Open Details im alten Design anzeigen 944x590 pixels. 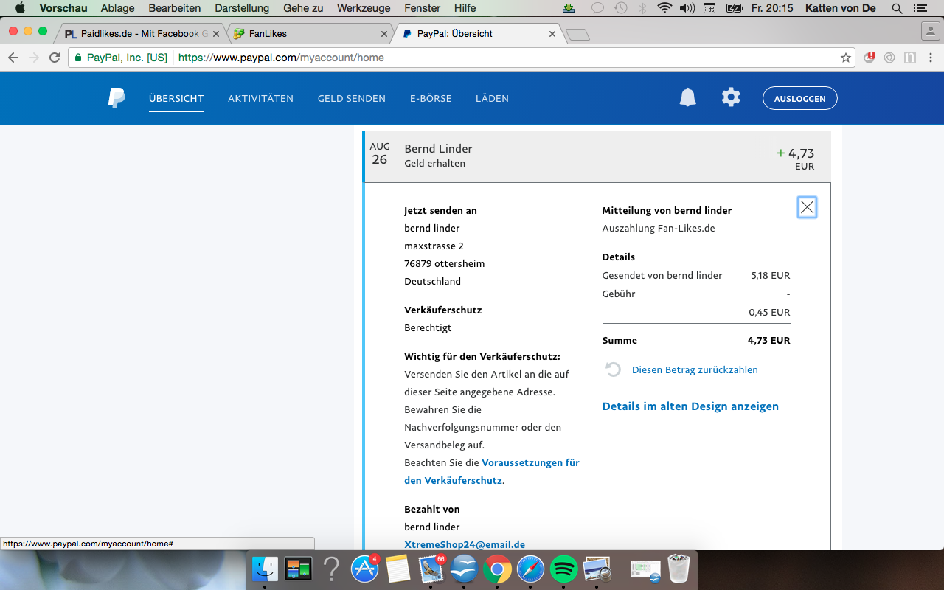click(x=690, y=406)
